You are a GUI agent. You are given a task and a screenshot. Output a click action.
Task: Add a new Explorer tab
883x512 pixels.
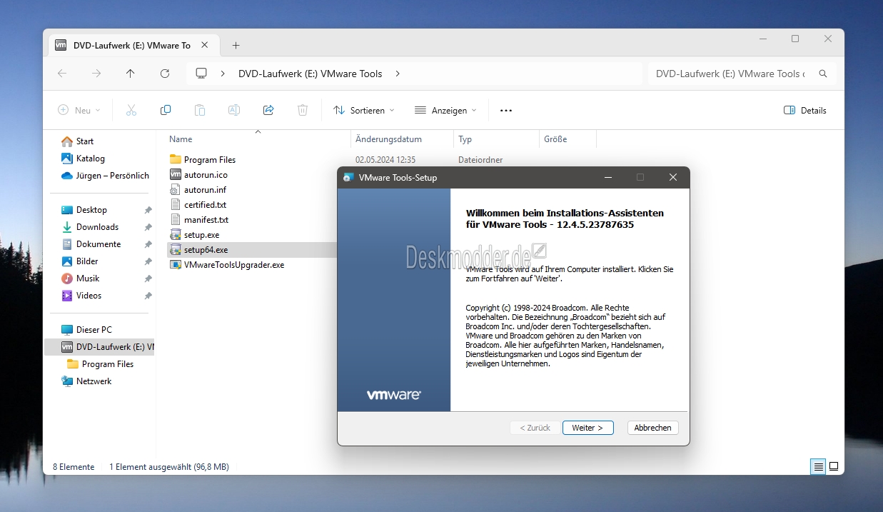236,45
